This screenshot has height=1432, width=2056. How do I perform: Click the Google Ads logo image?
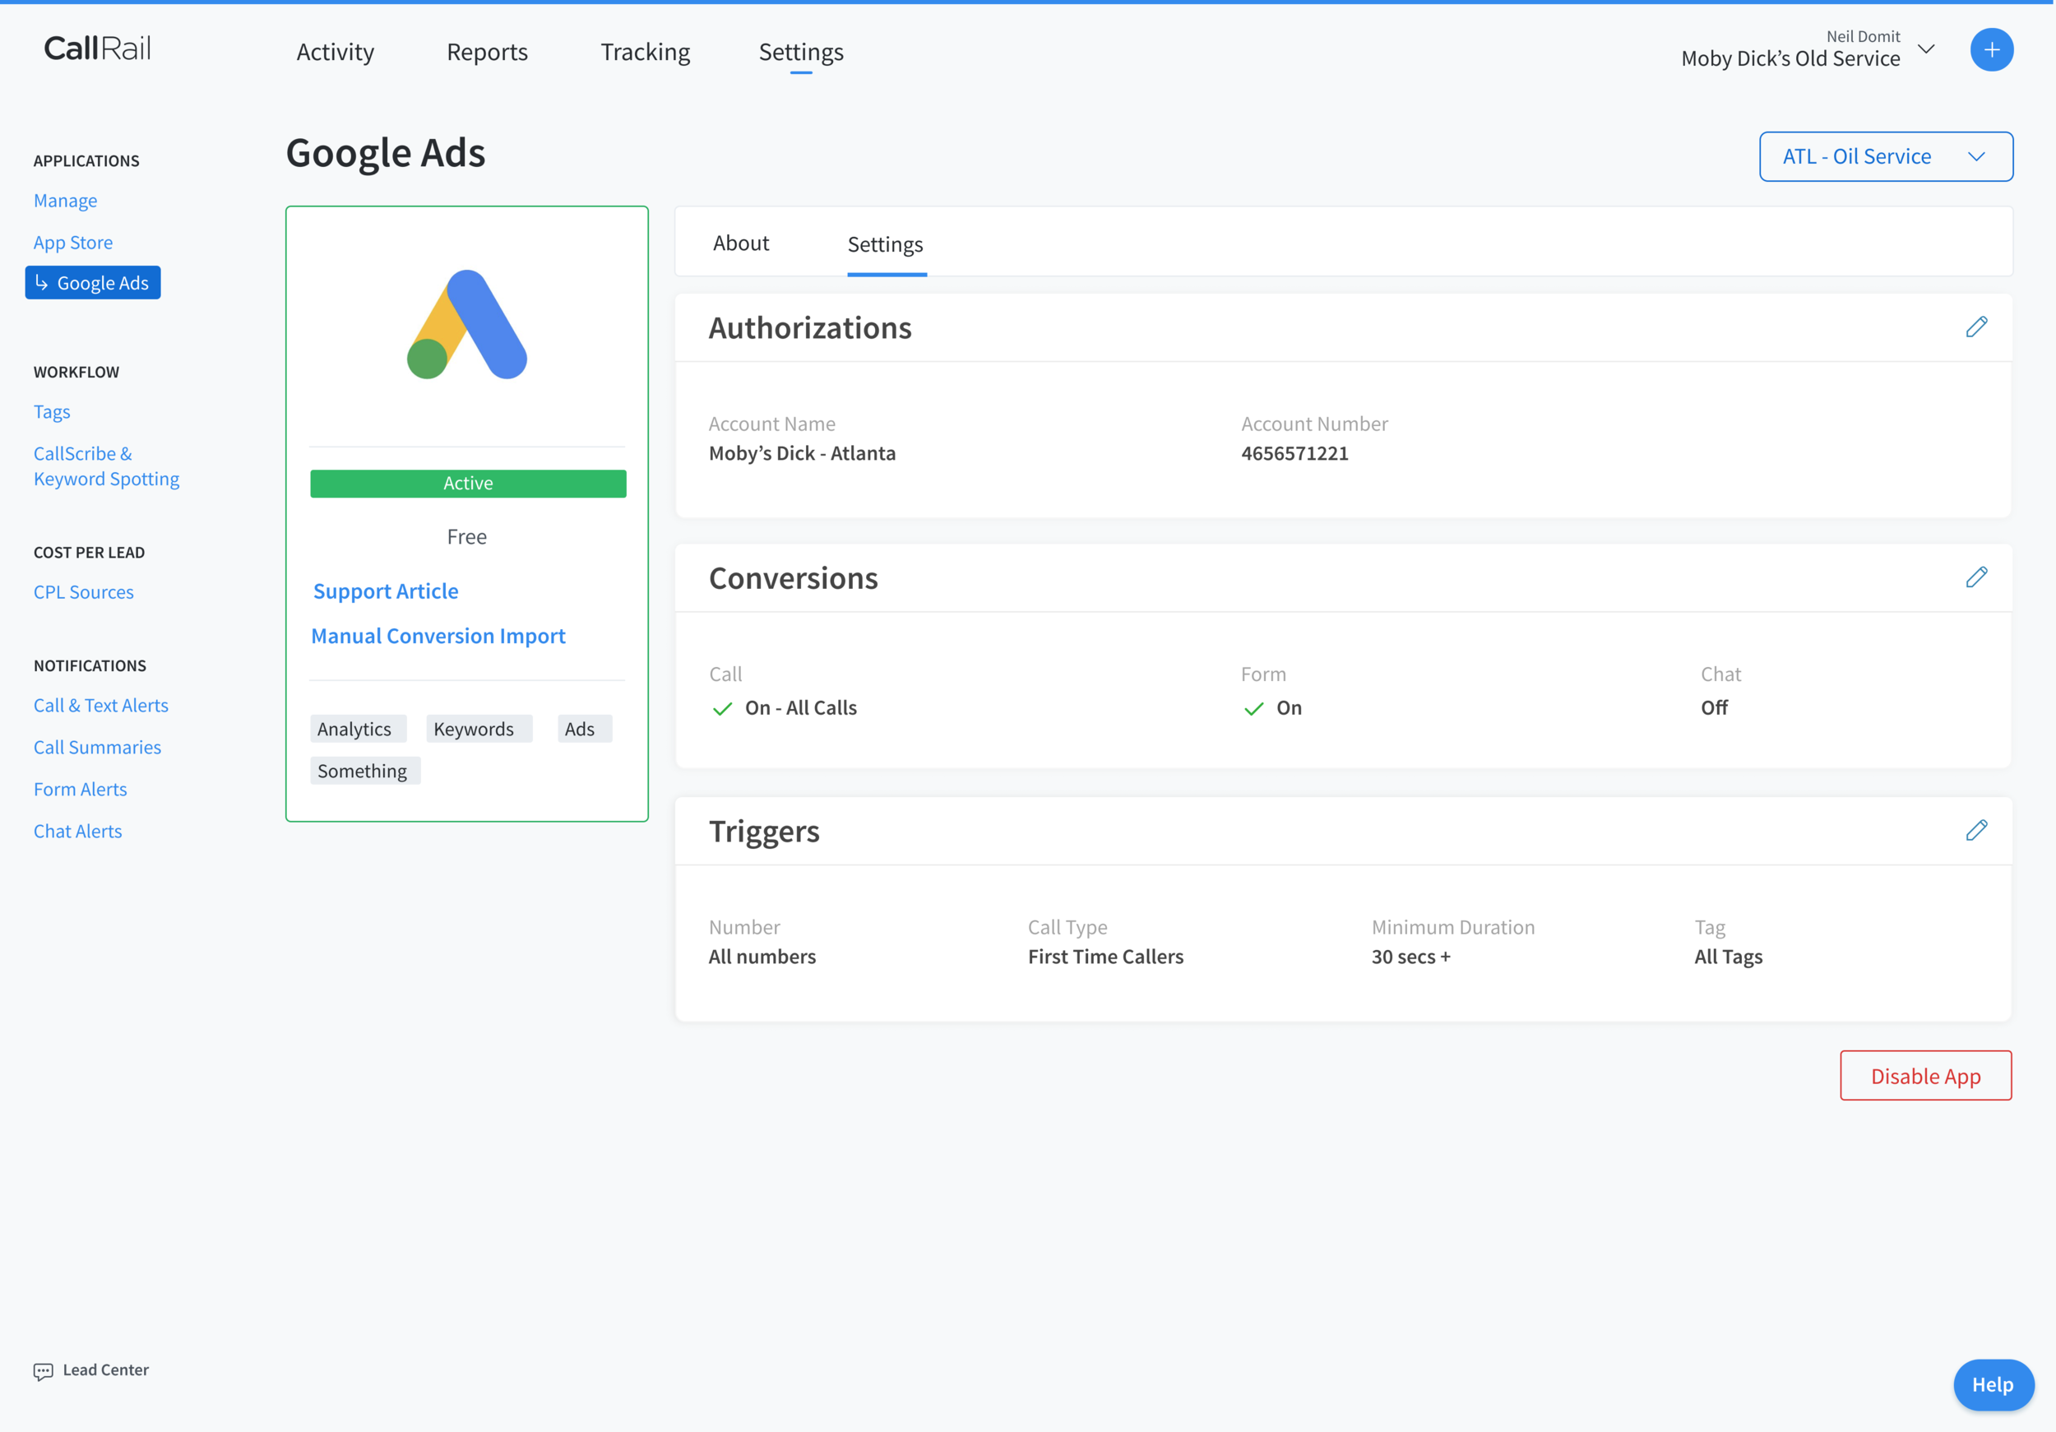(x=466, y=324)
